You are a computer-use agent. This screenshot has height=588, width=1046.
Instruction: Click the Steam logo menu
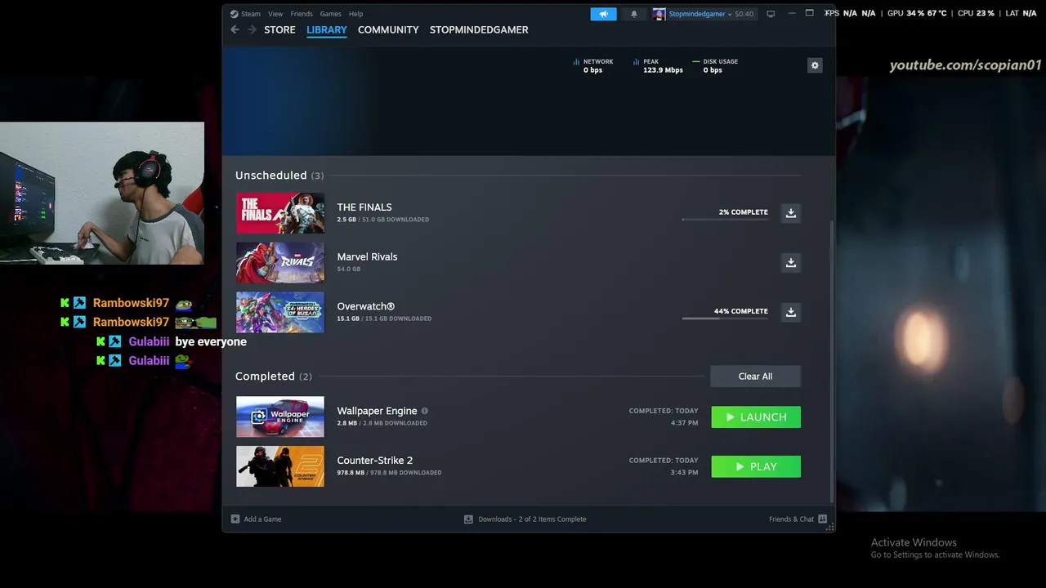(245, 14)
